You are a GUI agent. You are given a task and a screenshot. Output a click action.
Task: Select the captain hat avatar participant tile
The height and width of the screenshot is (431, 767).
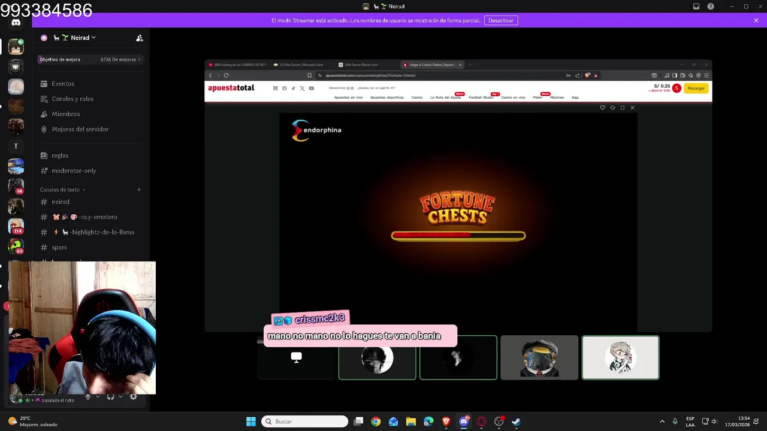tap(539, 357)
